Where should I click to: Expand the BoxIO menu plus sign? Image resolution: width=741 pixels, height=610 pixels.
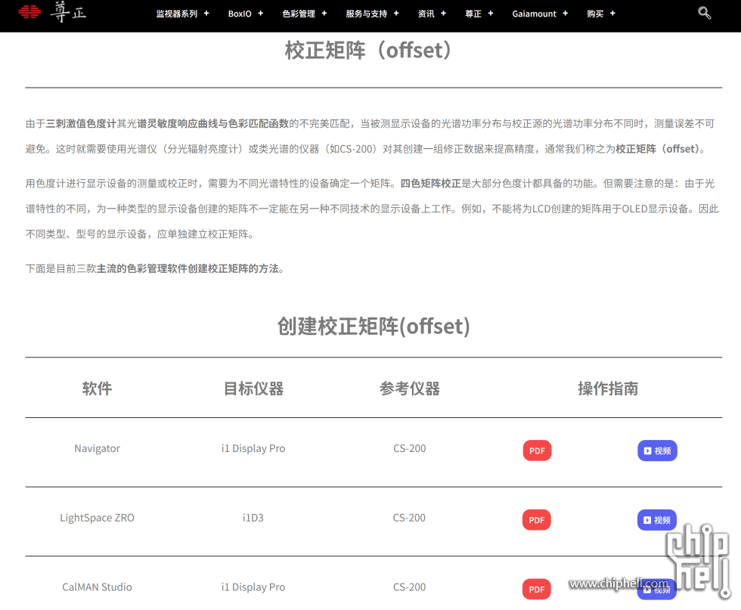pos(261,14)
